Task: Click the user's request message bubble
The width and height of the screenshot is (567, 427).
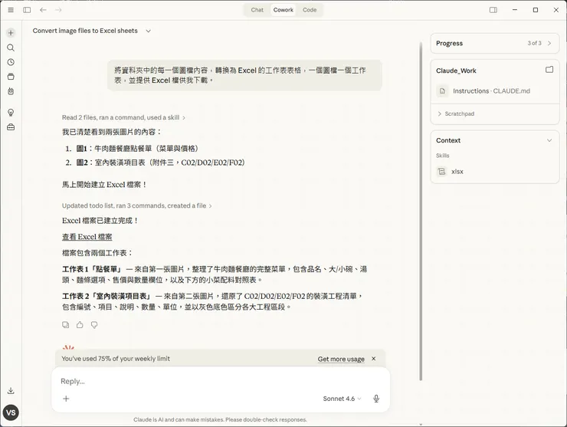Action: (x=244, y=75)
